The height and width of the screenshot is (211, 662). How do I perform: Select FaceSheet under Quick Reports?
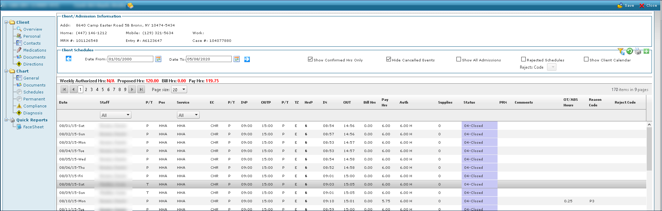coord(33,127)
